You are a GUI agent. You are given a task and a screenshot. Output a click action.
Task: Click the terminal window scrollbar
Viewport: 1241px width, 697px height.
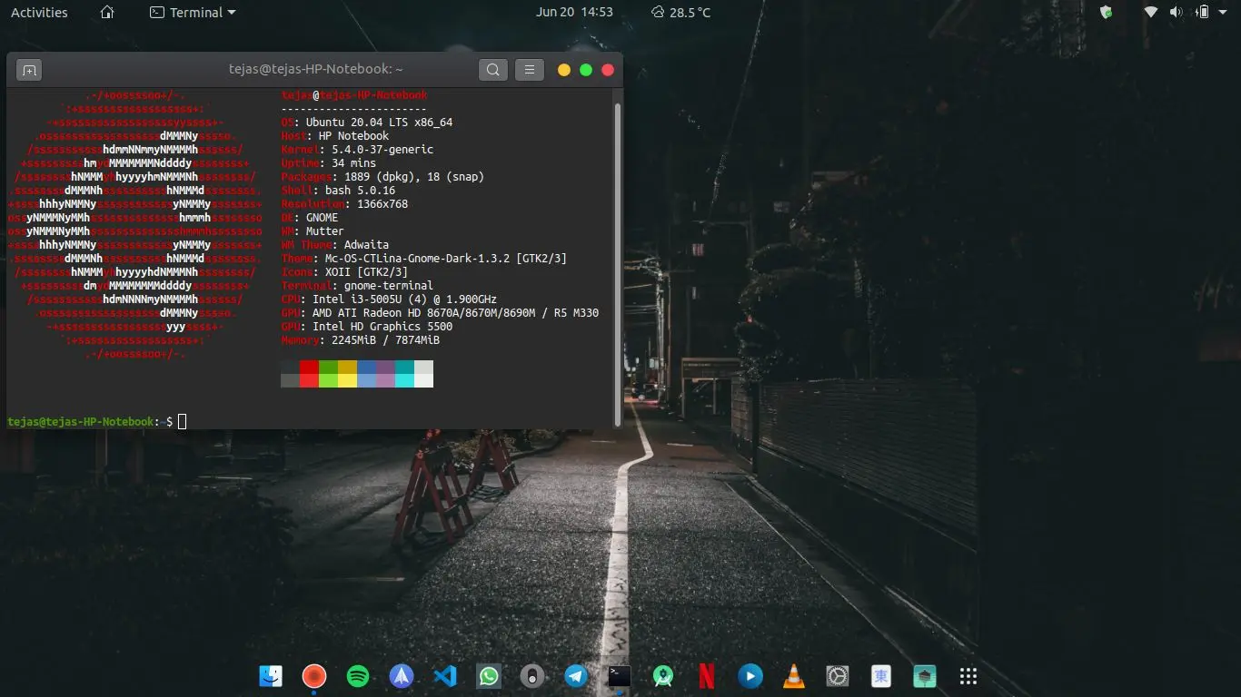[x=619, y=263]
